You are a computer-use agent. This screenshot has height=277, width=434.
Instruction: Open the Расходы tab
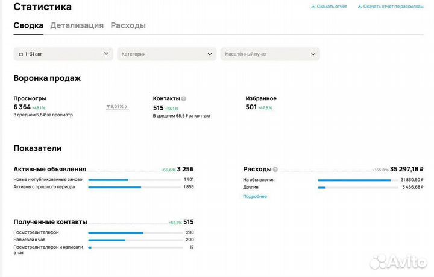tap(128, 25)
